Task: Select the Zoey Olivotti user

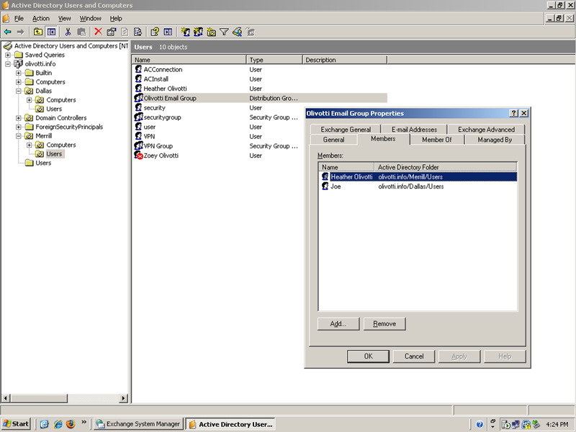Action: (161, 156)
